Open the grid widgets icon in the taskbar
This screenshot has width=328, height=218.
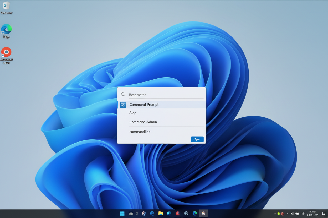[131, 214]
